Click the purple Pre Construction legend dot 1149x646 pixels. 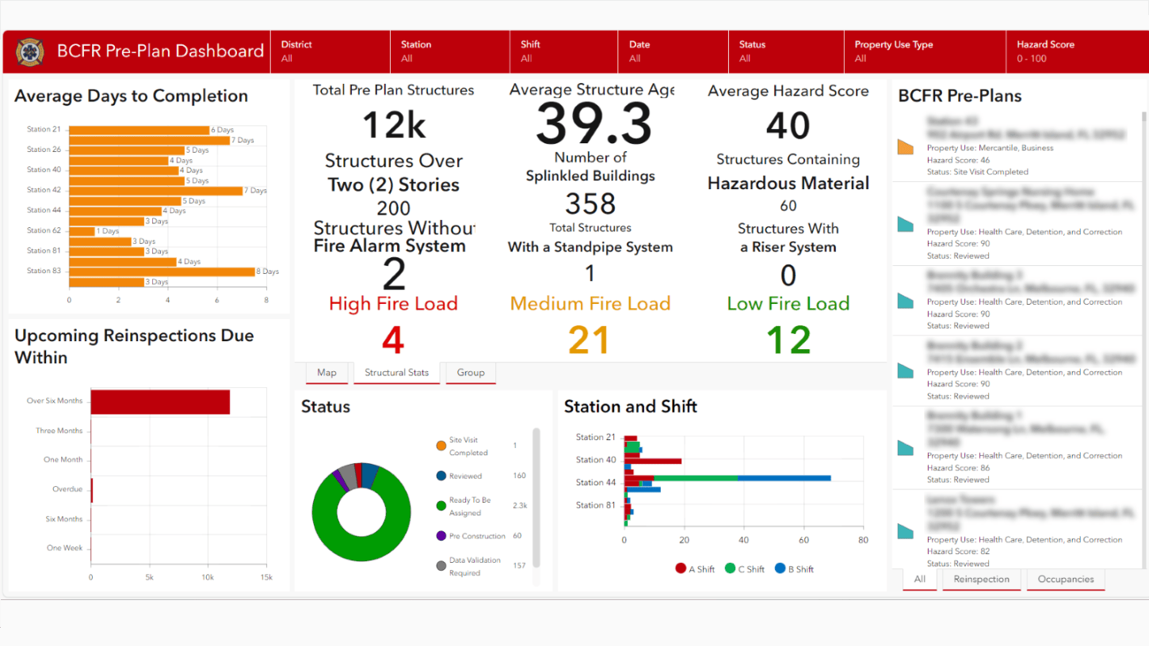tap(441, 535)
